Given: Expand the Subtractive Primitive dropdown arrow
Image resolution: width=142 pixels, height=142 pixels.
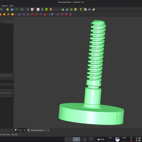Looking at the screenshot, I should pos(48,15).
